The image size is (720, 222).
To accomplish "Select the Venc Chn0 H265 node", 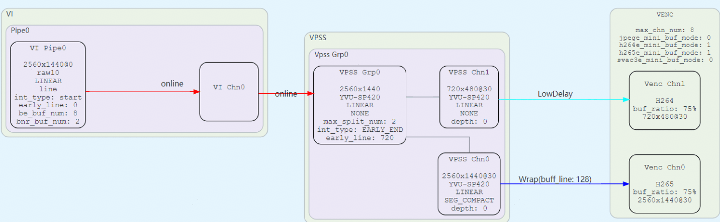I will [664, 183].
